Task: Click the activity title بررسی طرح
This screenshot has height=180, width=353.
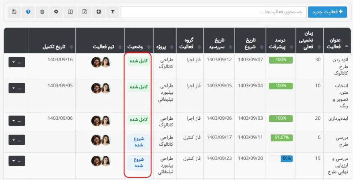Action: pos(342,141)
